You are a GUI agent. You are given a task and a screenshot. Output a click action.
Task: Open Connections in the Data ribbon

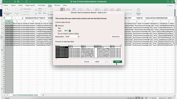pyautogui.click(x=26, y=9)
